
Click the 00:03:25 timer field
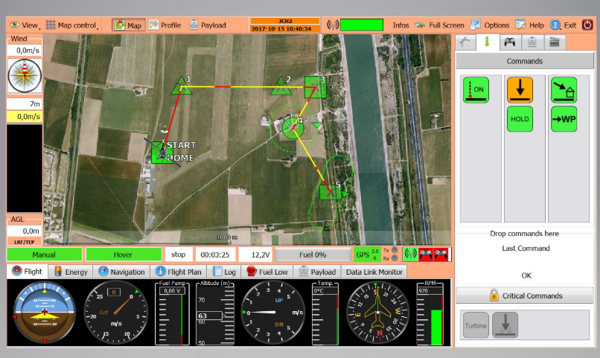(x=215, y=255)
